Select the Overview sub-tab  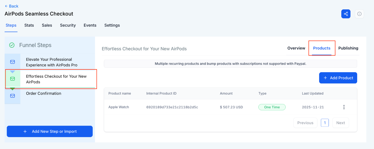[x=296, y=48]
